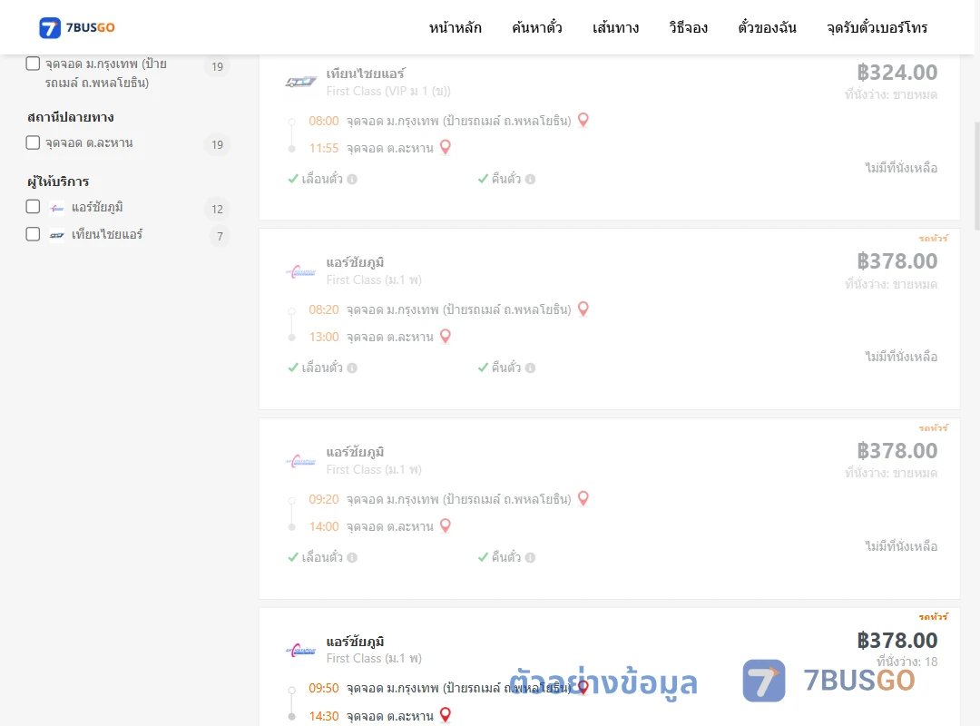The image size is (980, 726).
Task: Click ที่นั่งว่าง: 18 seat count
Action: click(x=906, y=662)
